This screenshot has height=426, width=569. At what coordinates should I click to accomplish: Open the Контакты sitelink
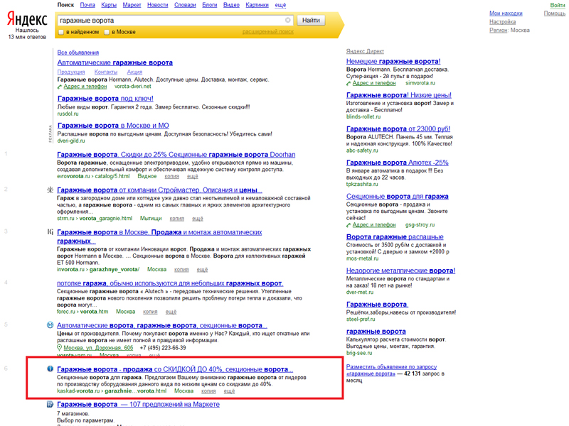(x=105, y=72)
